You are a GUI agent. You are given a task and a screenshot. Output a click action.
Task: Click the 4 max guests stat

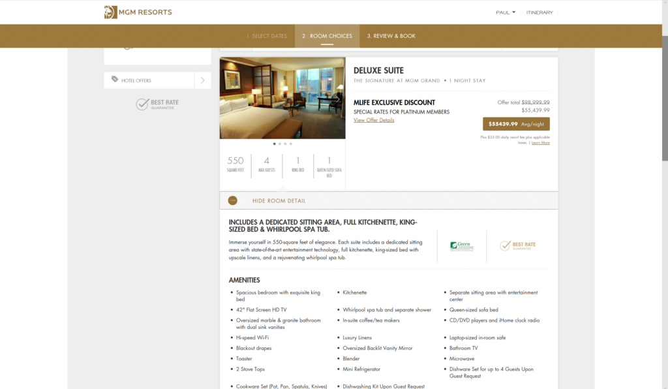click(267, 165)
